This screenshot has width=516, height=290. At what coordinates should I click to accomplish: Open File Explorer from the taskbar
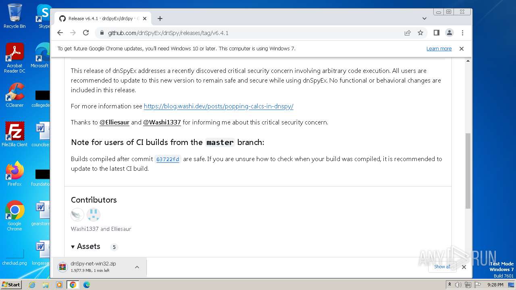pos(46,285)
